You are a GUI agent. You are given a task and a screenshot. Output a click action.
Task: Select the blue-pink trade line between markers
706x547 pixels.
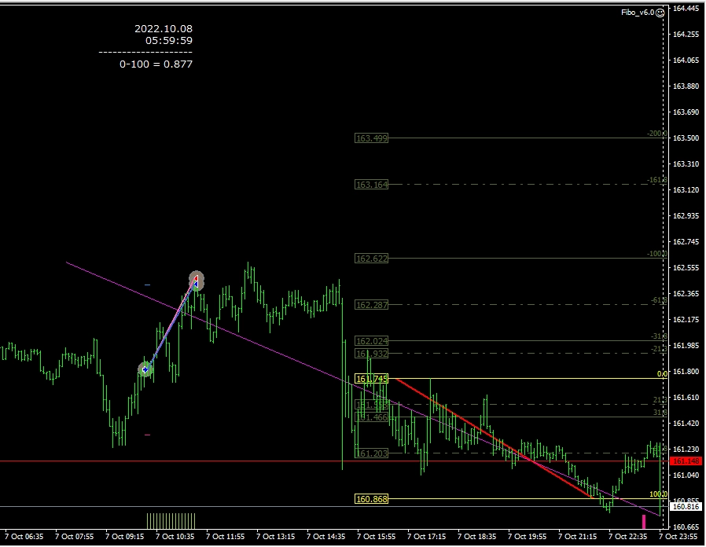[x=171, y=324]
